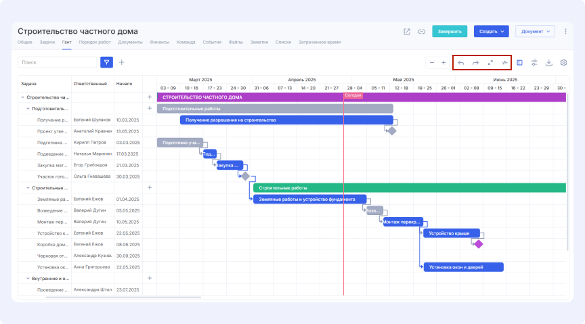Click the Поиск search field
Viewport: 585px width, 324px height.
point(57,62)
